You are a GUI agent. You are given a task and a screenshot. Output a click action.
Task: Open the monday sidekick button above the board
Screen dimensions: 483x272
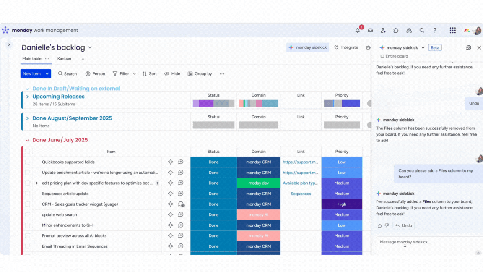(307, 47)
